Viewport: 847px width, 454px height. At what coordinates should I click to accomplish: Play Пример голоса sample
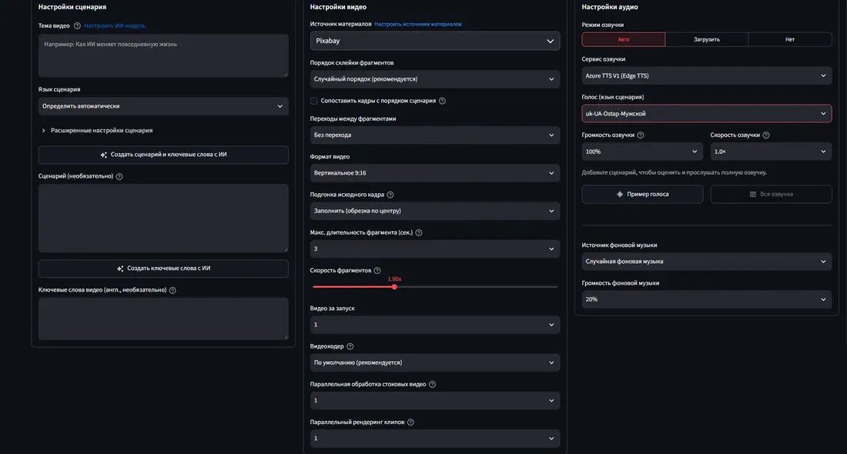(642, 195)
